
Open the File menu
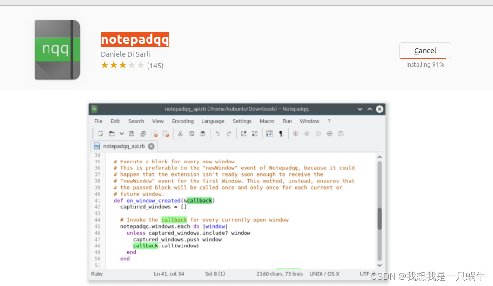pos(98,121)
